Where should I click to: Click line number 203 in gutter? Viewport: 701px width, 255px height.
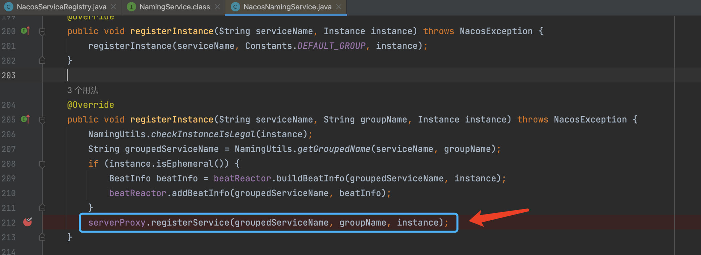point(9,75)
